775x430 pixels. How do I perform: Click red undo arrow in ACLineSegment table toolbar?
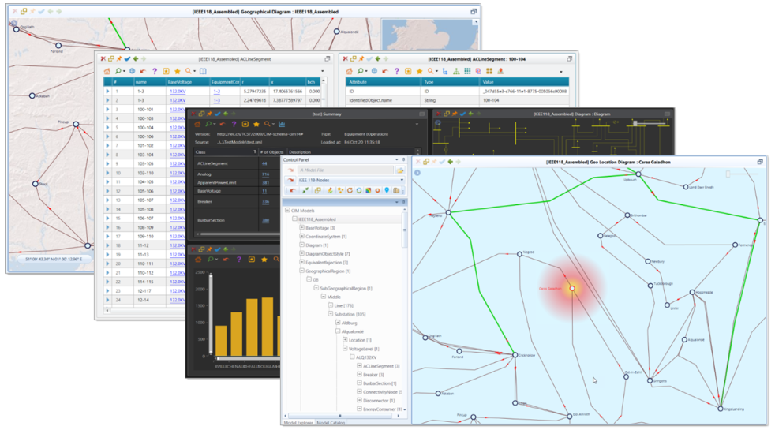click(x=143, y=71)
